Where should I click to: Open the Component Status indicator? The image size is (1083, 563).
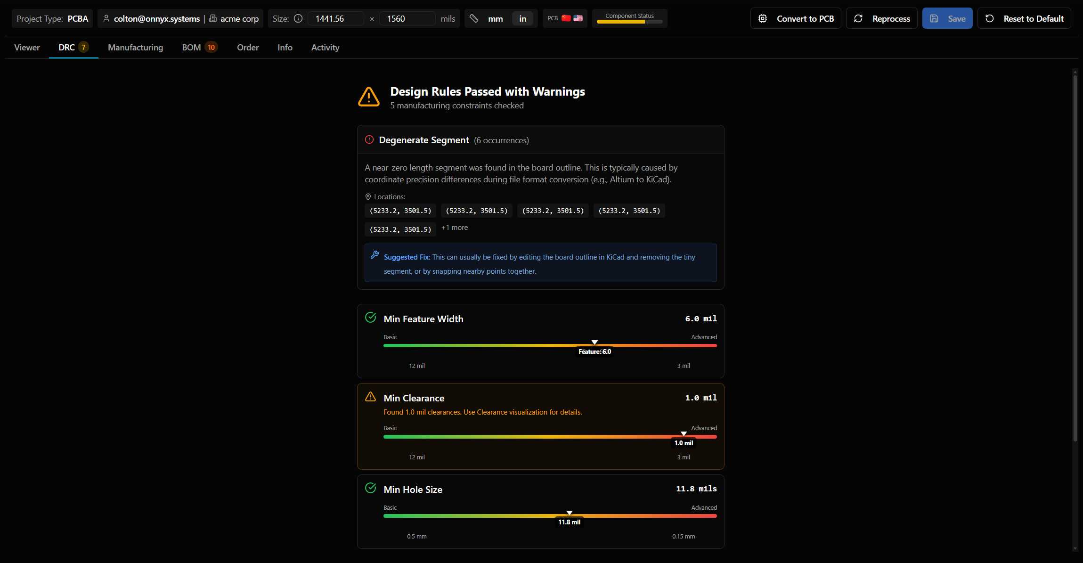coord(629,18)
